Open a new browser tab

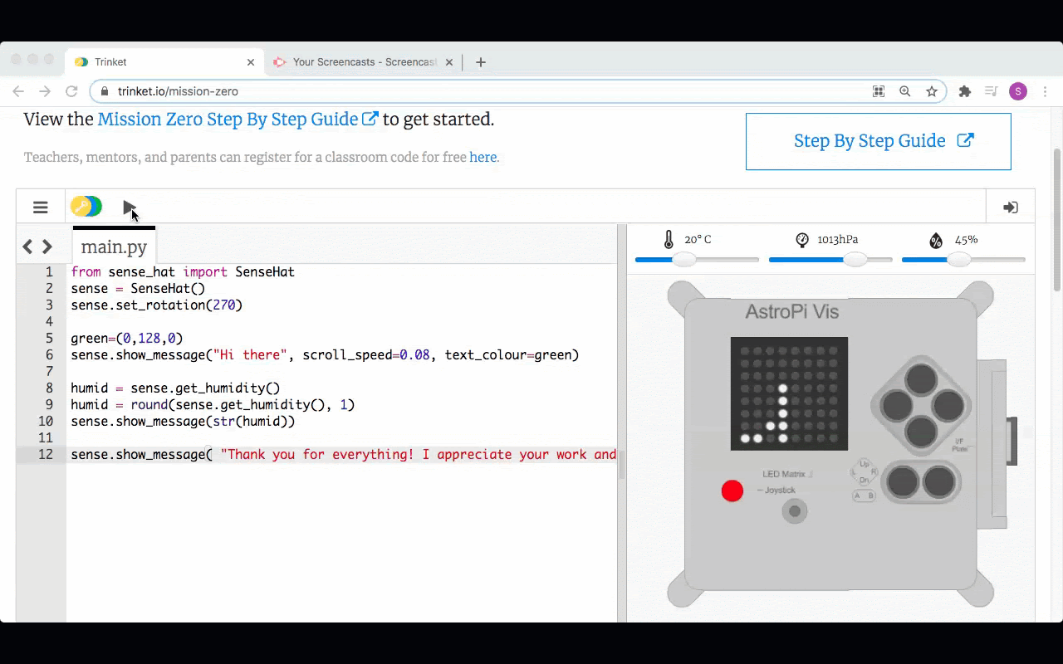481,62
